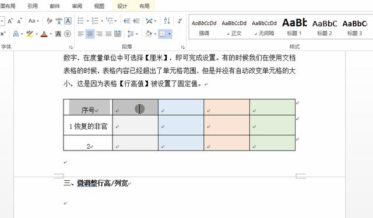Apply a bulleted list
Image resolution: width=373 pixels, height=218 pixels.
[80, 21]
